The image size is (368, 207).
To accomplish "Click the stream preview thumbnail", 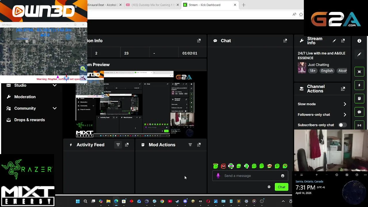I will [x=135, y=104].
